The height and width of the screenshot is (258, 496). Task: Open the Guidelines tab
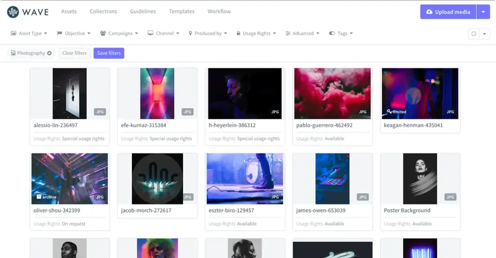143,12
